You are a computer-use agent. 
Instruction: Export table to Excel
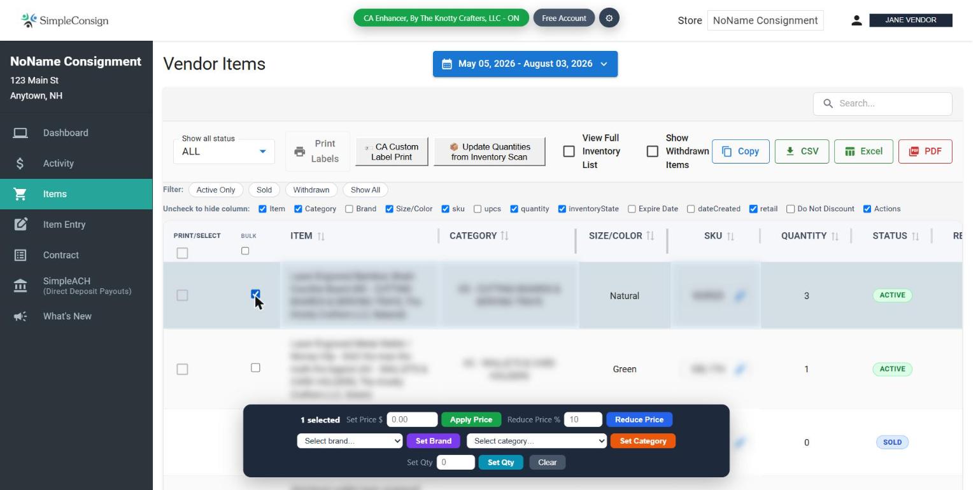point(863,151)
